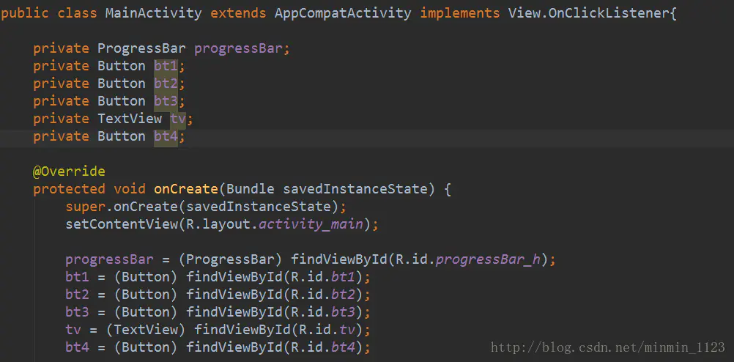This screenshot has width=734, height=362.
Task: Click the italic "activity_main" layout reference
Action: [x=311, y=225]
